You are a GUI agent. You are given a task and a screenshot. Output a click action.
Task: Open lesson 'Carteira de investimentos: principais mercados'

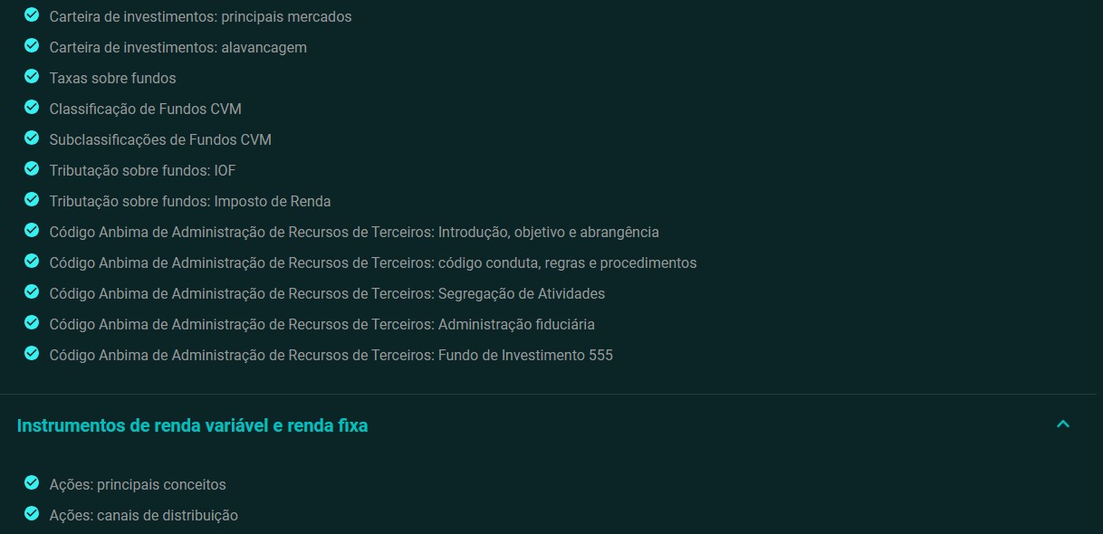click(200, 16)
